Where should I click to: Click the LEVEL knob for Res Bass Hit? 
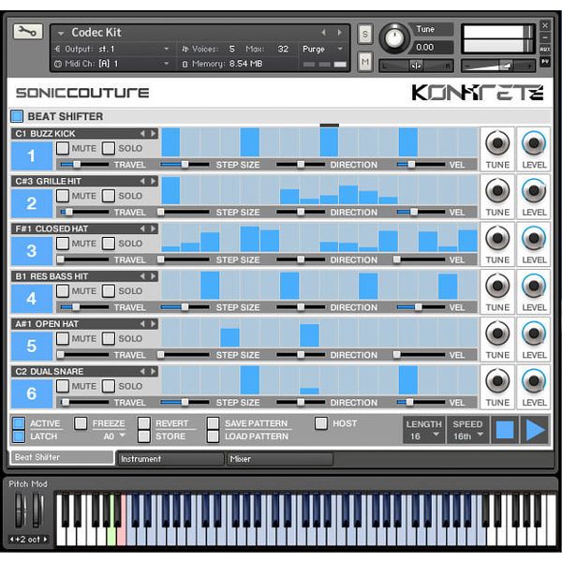(534, 286)
